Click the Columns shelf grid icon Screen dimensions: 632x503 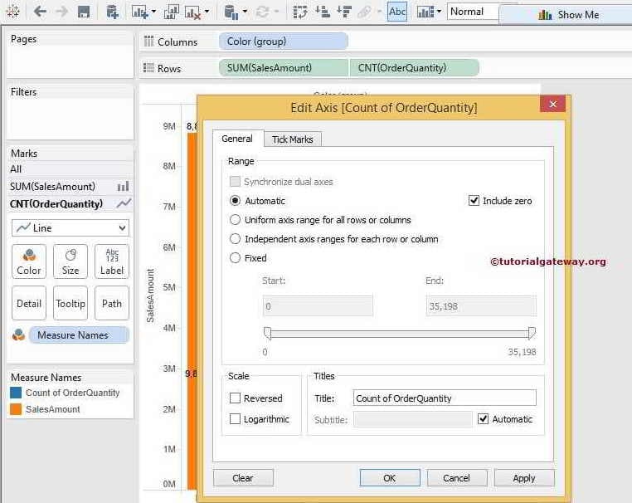pyautogui.click(x=148, y=42)
